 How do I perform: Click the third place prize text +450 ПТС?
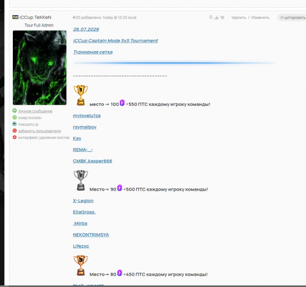tap(165, 275)
